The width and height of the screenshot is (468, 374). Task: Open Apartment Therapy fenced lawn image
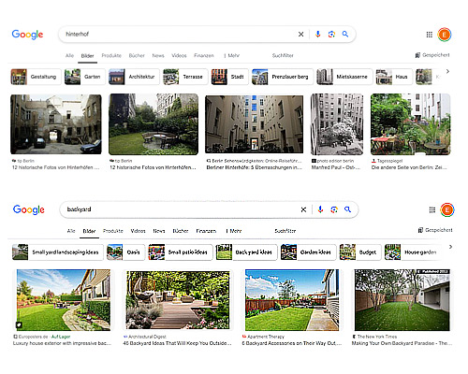coord(292,300)
